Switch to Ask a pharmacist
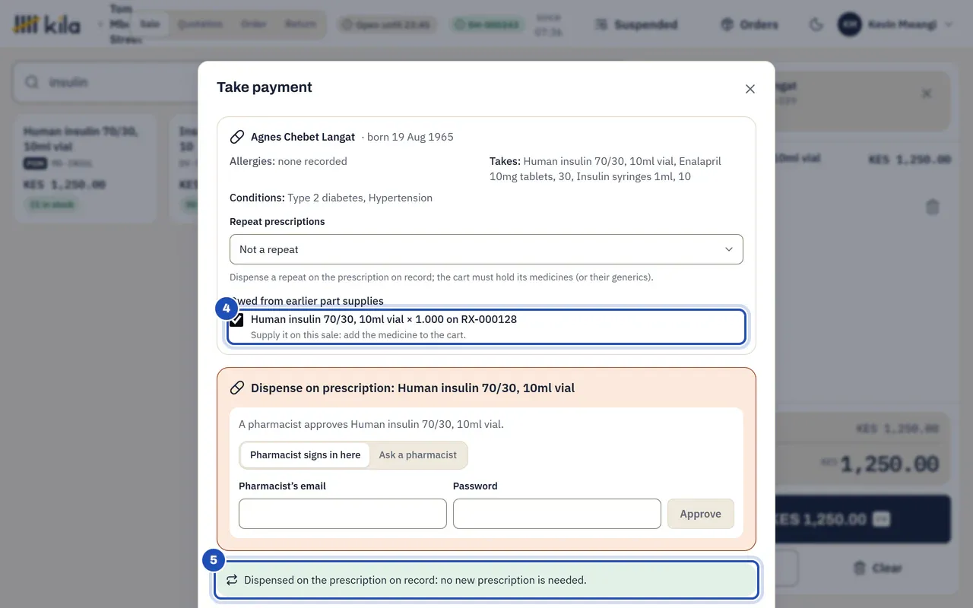The width and height of the screenshot is (973, 608). click(x=418, y=454)
